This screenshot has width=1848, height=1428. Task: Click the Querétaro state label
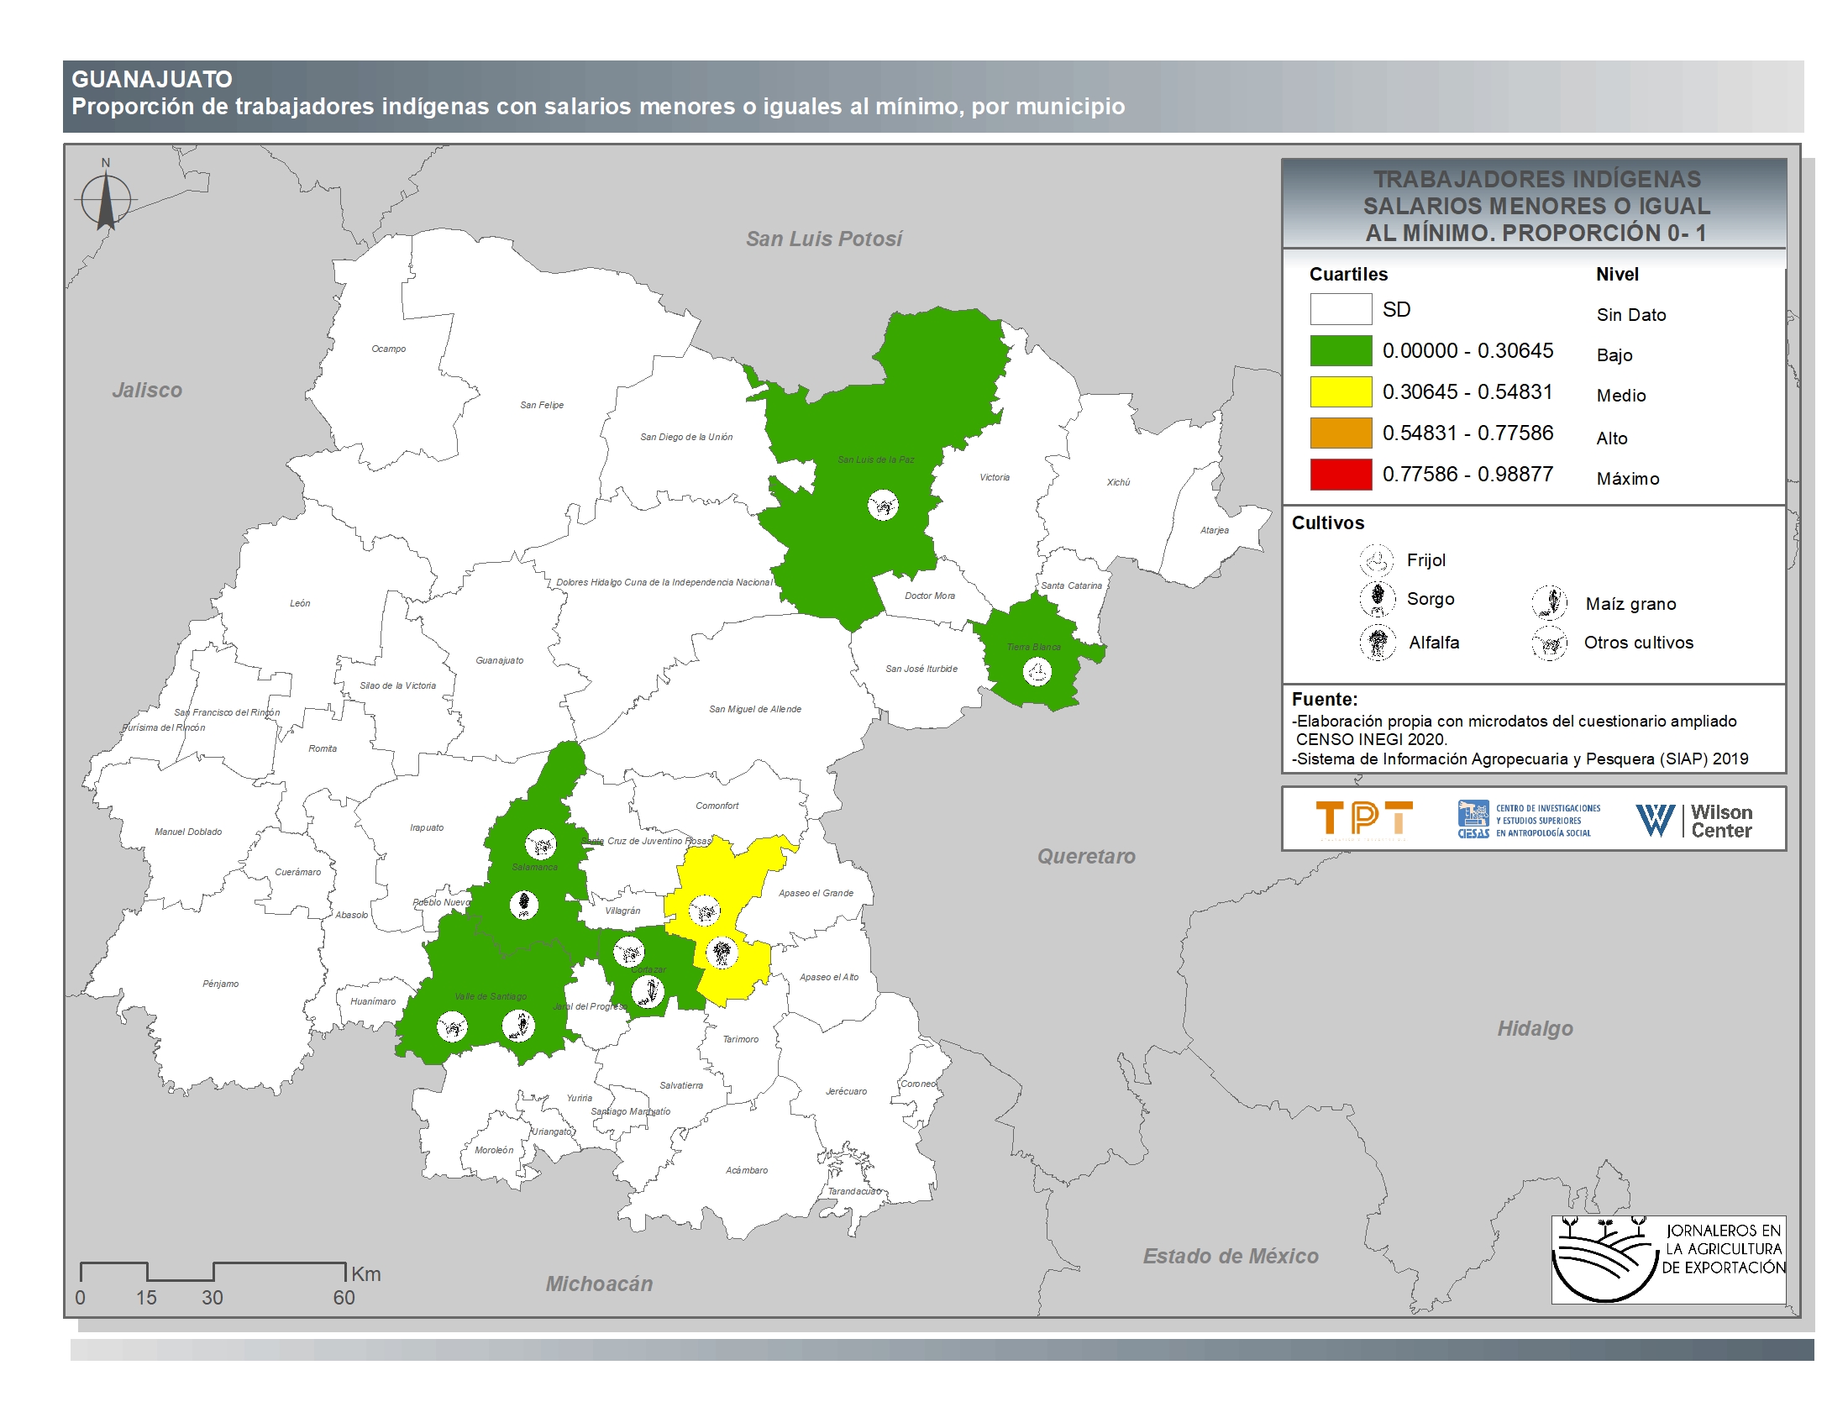(x=1085, y=856)
